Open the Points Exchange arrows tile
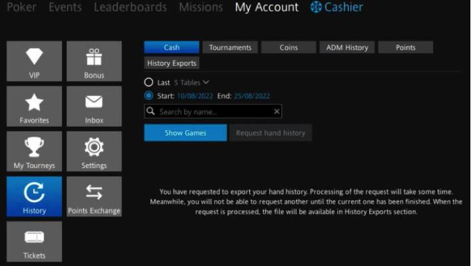Viewport: 471px width, 266px height. tap(94, 196)
